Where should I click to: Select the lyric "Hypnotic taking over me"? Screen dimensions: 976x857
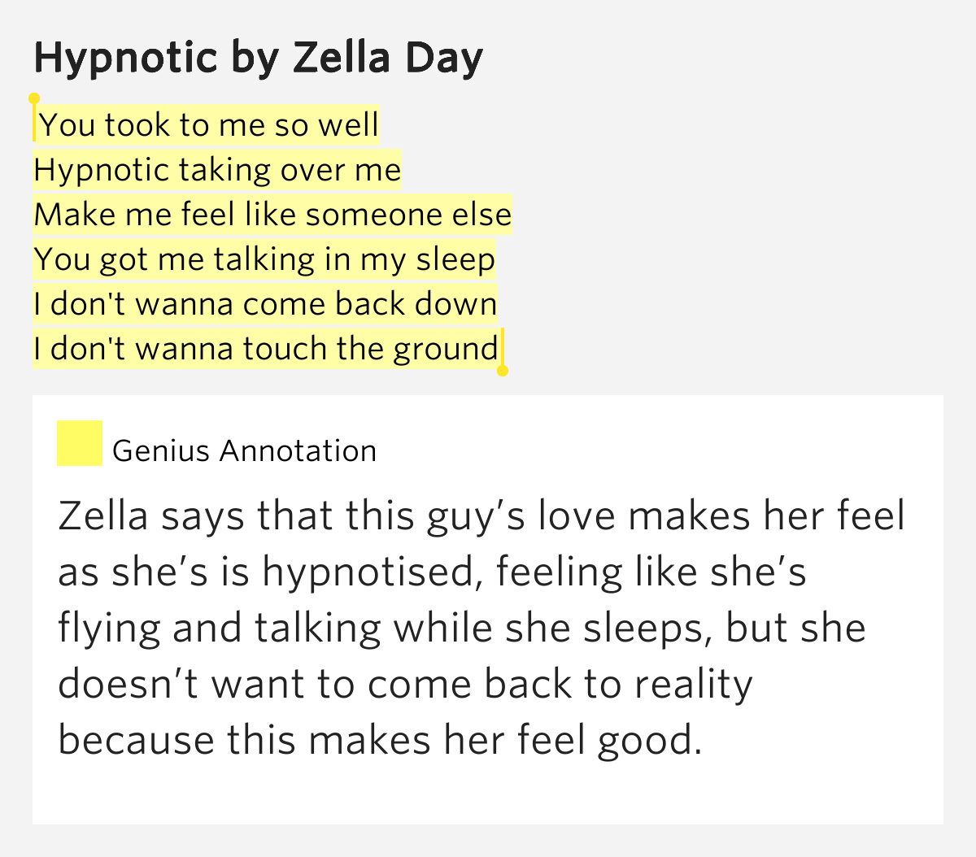[217, 170]
